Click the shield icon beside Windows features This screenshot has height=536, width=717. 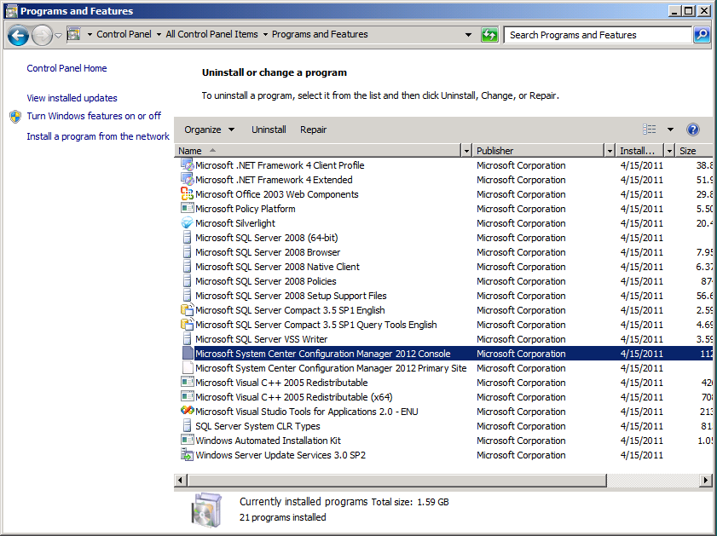(15, 117)
